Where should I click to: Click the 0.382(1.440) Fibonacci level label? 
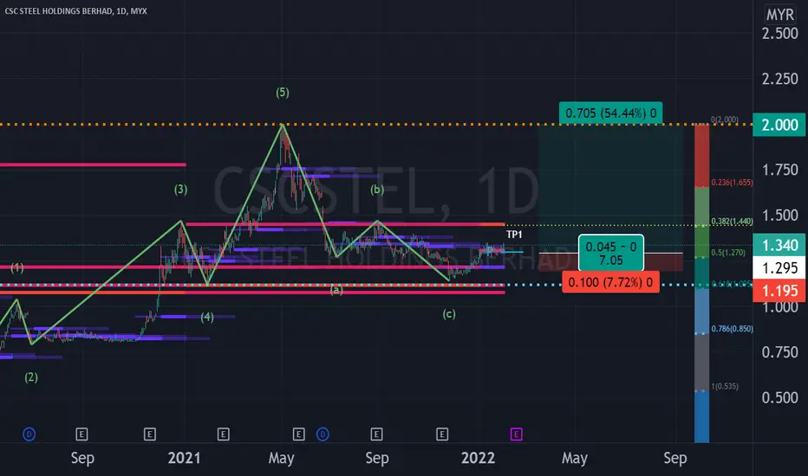tap(732, 222)
